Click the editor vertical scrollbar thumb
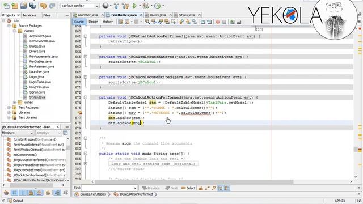363x204 pixels. pyautogui.click(x=356, y=149)
